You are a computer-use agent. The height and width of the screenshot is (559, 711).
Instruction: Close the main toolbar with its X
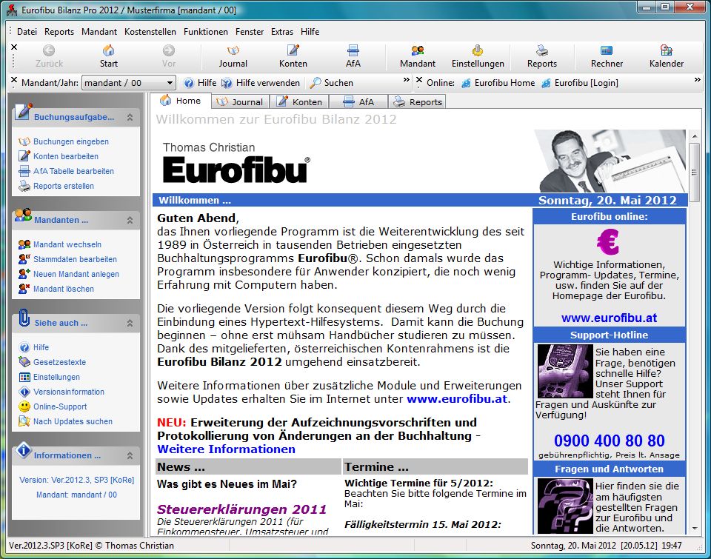[x=14, y=47]
